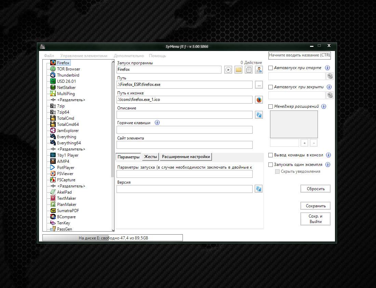This screenshot has width=376, height=288.
Task: Open the folder icon in launch row
Action: [x=238, y=70]
